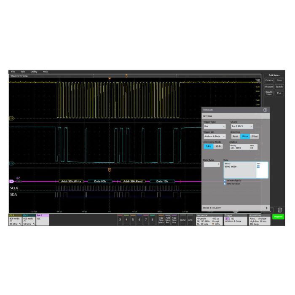Open the DVM digital voltmeter
The image size is (295, 295).
(183, 220)
